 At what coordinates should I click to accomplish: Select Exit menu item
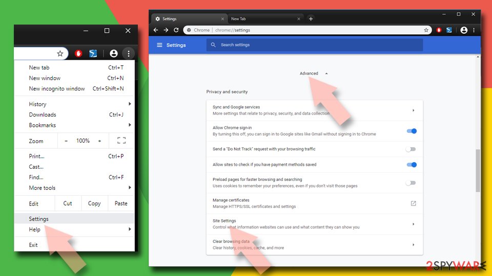click(74, 245)
